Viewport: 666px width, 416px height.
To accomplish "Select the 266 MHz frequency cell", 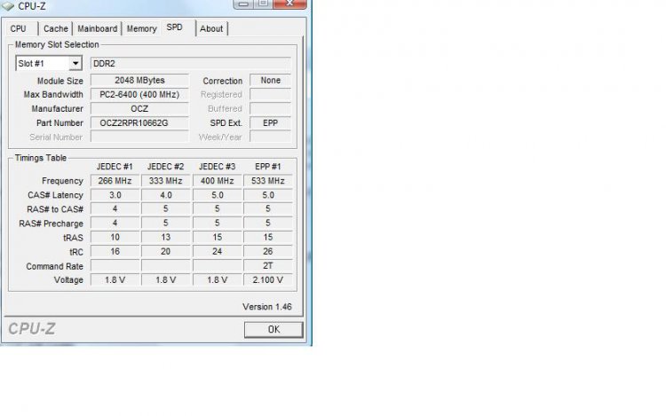I will click(x=115, y=181).
